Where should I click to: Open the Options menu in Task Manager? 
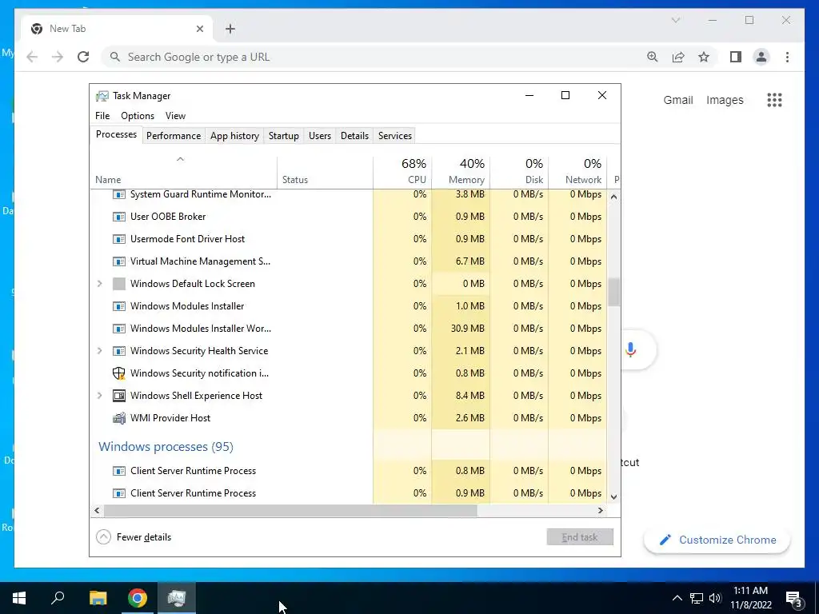tap(138, 116)
